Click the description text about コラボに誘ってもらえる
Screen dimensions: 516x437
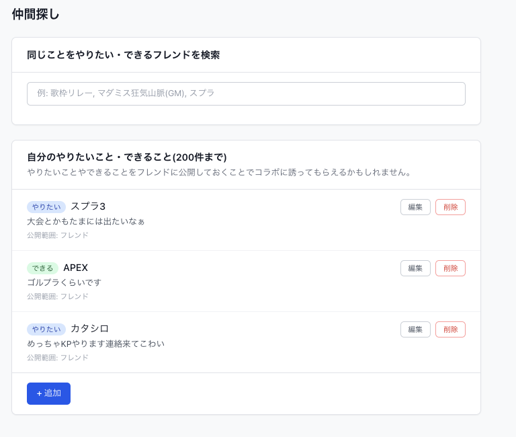[219, 172]
